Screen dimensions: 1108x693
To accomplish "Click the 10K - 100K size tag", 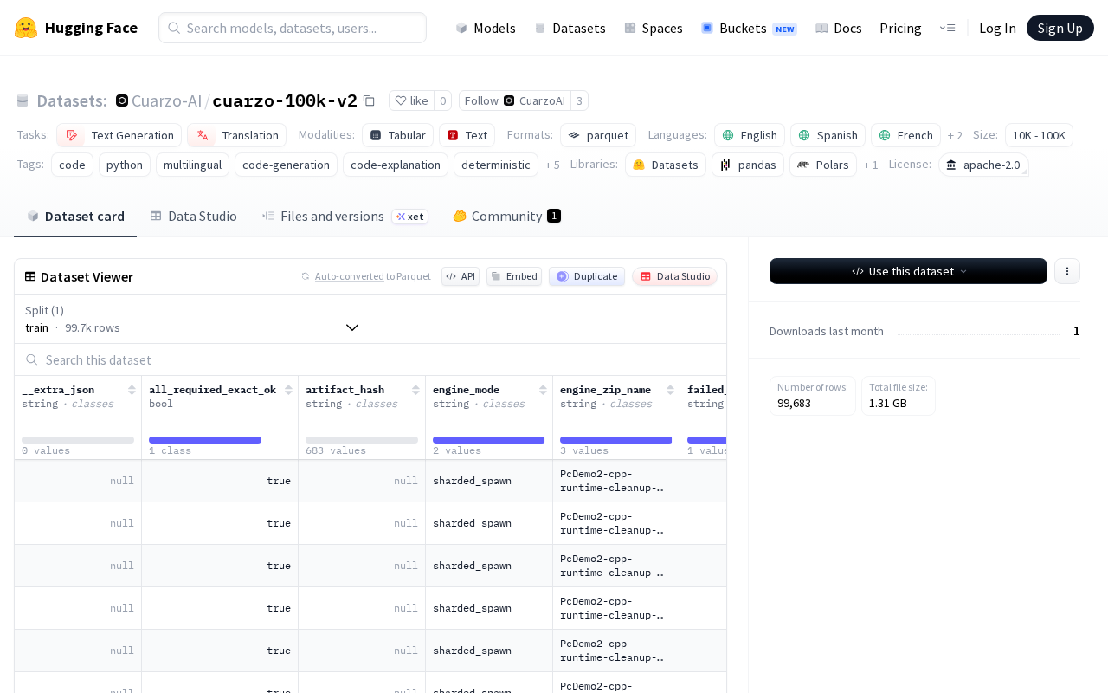I will click(x=1039, y=135).
